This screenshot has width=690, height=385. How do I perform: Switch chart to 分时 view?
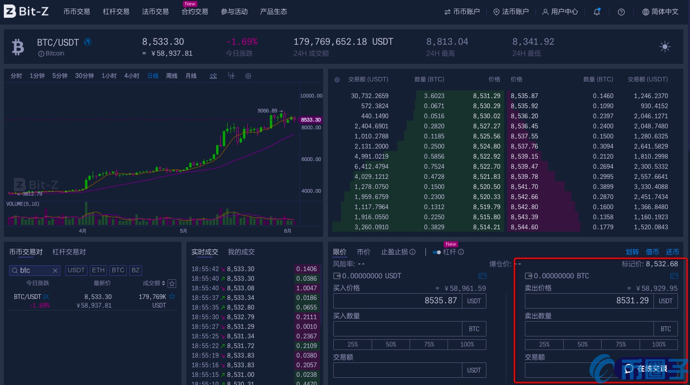click(16, 76)
